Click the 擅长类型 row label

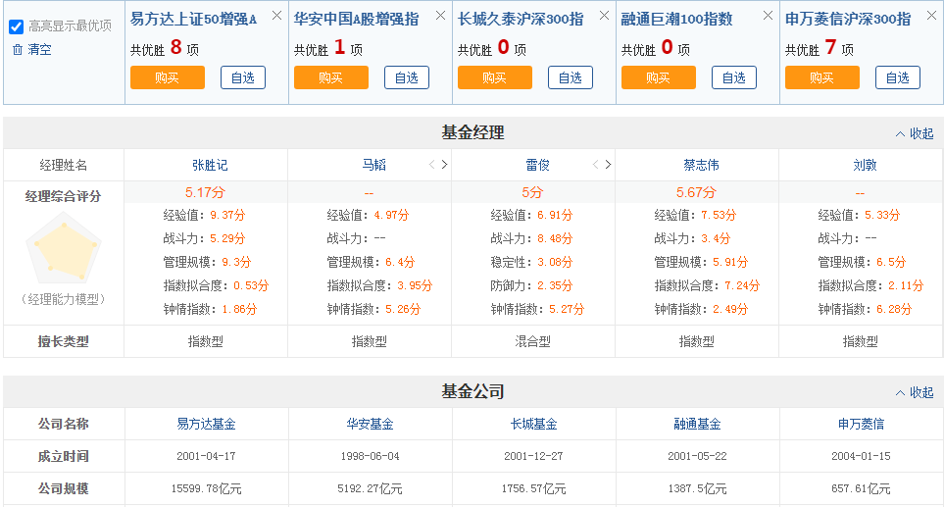63,341
